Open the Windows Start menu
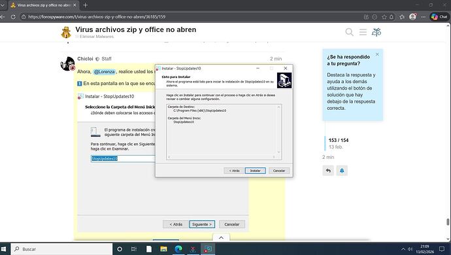The image size is (451, 255). (x=4, y=249)
